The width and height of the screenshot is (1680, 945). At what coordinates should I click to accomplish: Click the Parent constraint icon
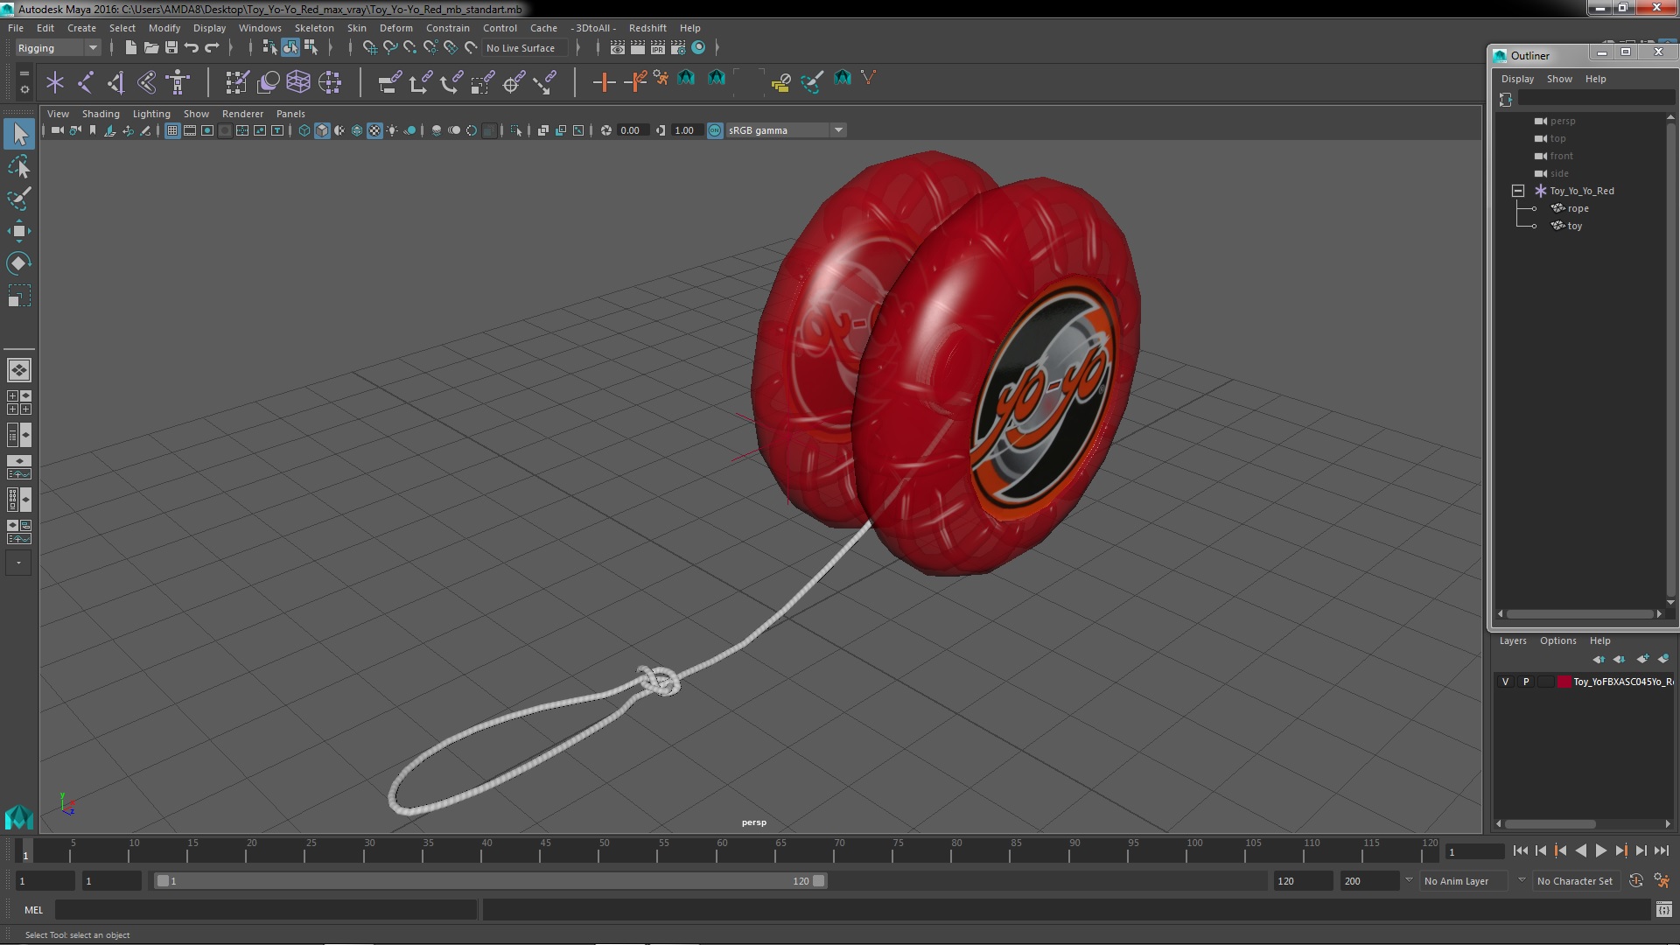pyautogui.click(x=389, y=82)
